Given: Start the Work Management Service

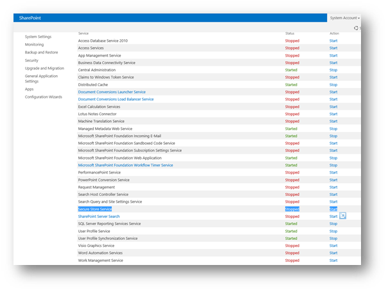Looking at the screenshot, I should point(333,260).
